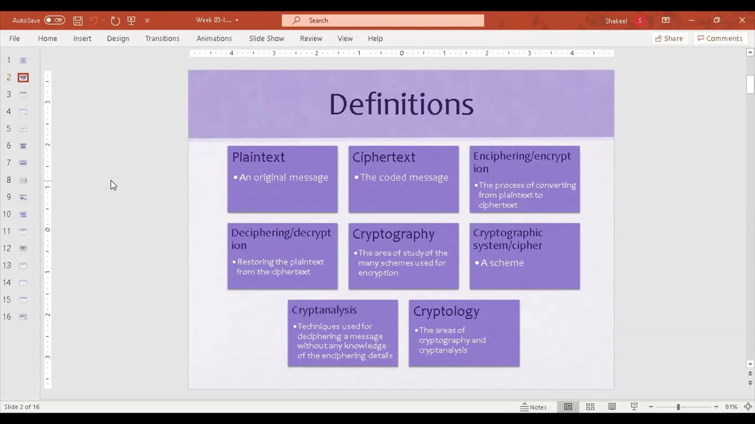Image resolution: width=755 pixels, height=424 pixels.
Task: Open the File menu
Action: [x=14, y=38]
